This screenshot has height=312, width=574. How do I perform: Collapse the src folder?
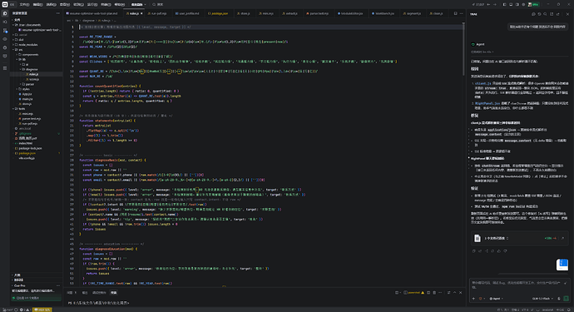(21, 49)
